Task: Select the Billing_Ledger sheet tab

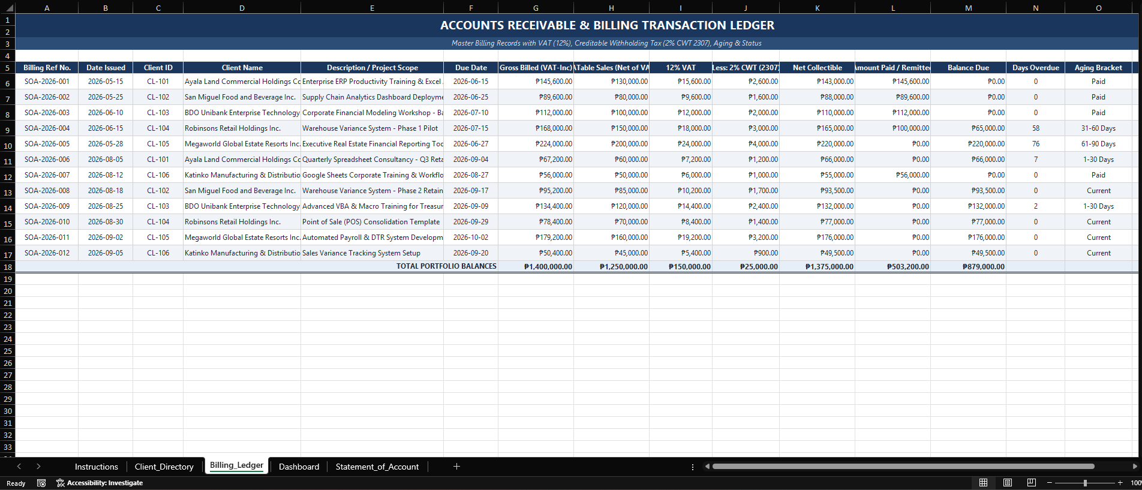Action: [236, 466]
